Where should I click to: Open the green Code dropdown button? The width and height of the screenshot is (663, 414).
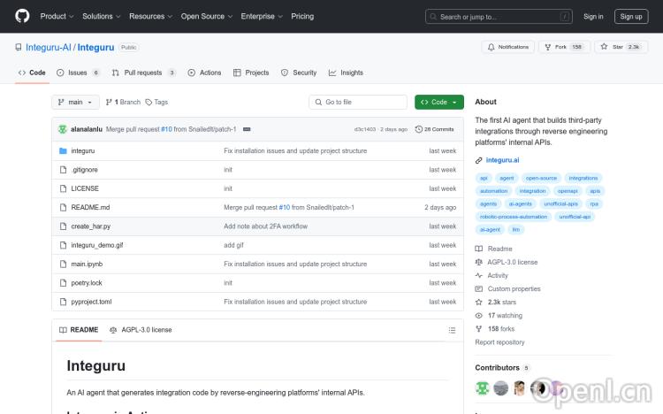coord(438,103)
